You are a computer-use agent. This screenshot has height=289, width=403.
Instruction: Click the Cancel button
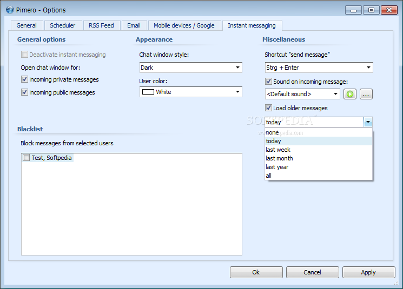pyautogui.click(x=313, y=272)
